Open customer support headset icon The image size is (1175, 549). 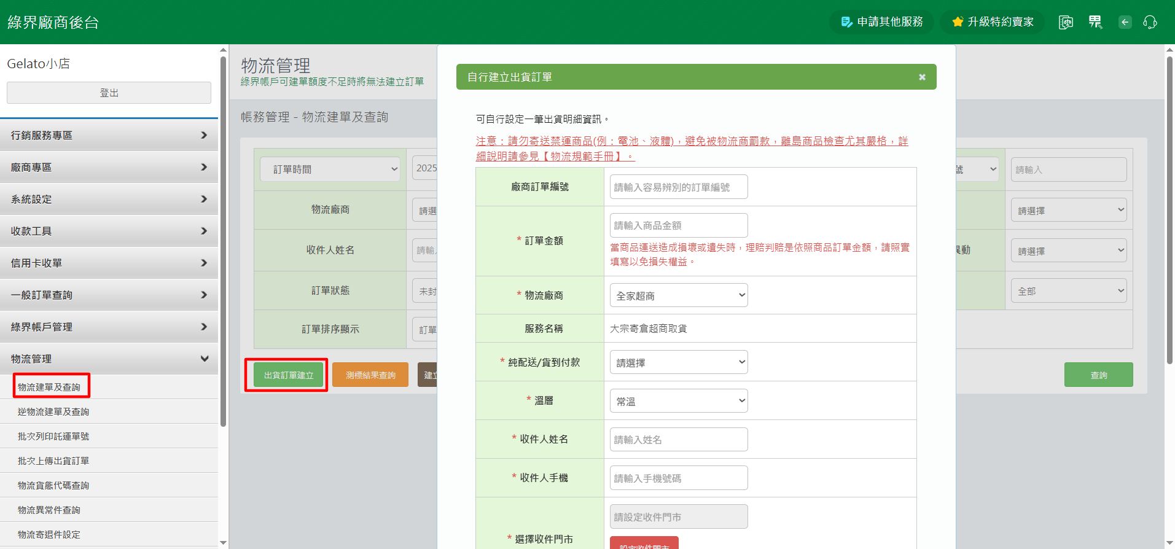click(1150, 22)
